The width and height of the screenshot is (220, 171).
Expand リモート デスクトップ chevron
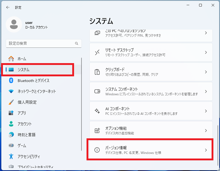206,52
